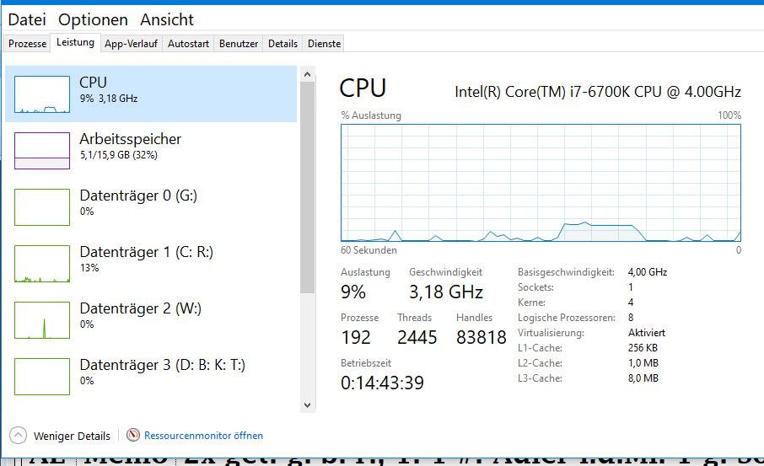Click the Ressourcenmonitor icon
The height and width of the screenshot is (466, 764).
[x=133, y=436]
